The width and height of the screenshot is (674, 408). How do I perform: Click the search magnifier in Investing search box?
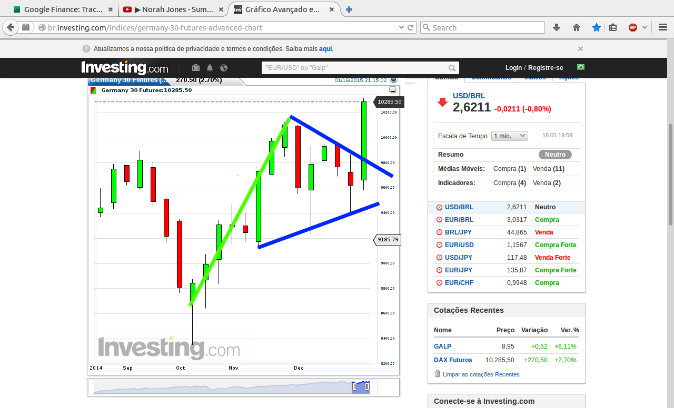[x=452, y=68]
